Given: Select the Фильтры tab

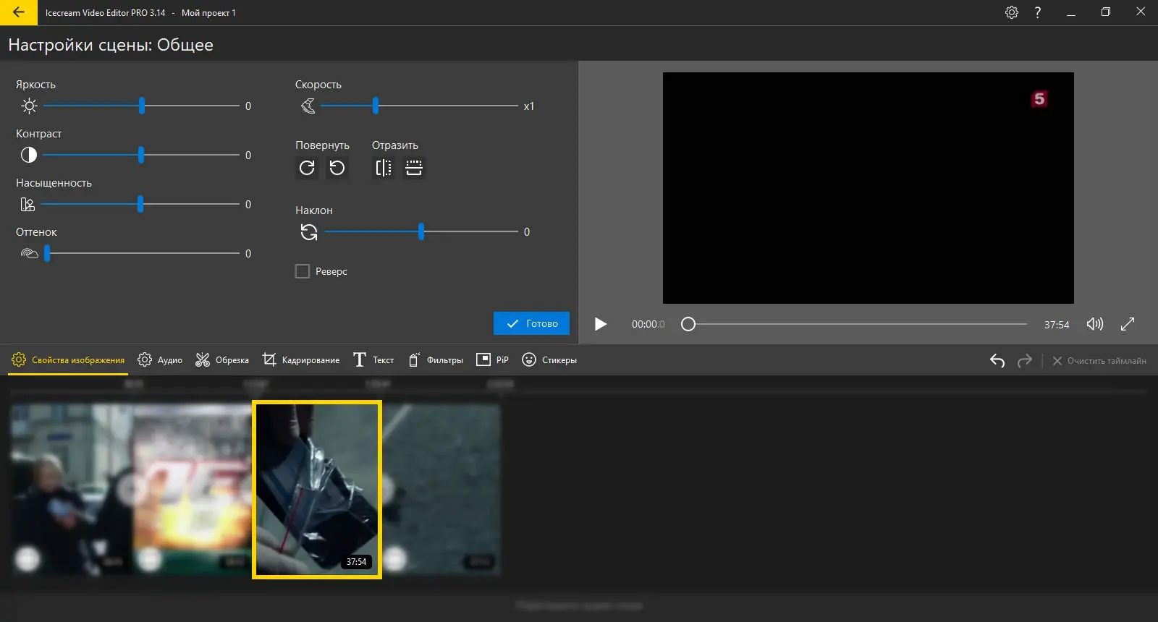Looking at the screenshot, I should pyautogui.click(x=436, y=360).
